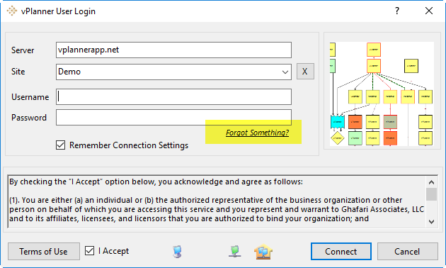Open the Site dropdown list
Viewport: 446px width, 268px height.
285,72
